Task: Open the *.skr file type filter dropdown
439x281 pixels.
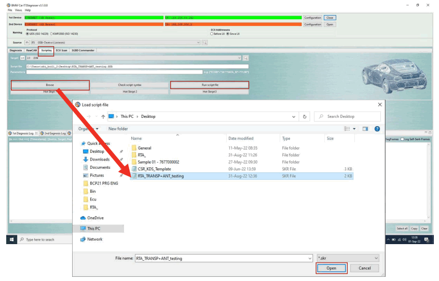Action: (x=348, y=258)
